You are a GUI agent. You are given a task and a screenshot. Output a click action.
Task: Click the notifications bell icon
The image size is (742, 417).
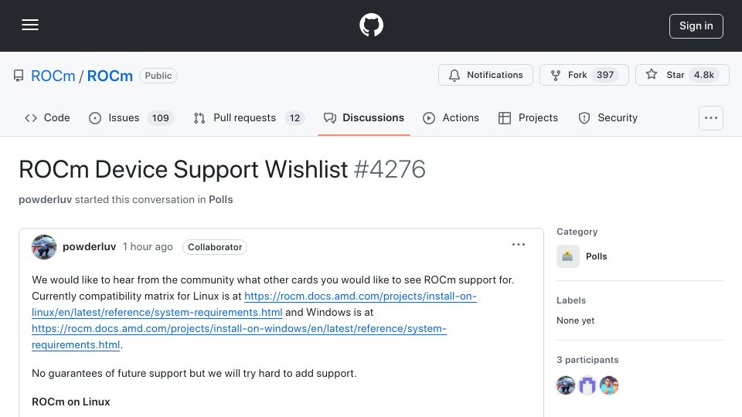pyautogui.click(x=454, y=75)
